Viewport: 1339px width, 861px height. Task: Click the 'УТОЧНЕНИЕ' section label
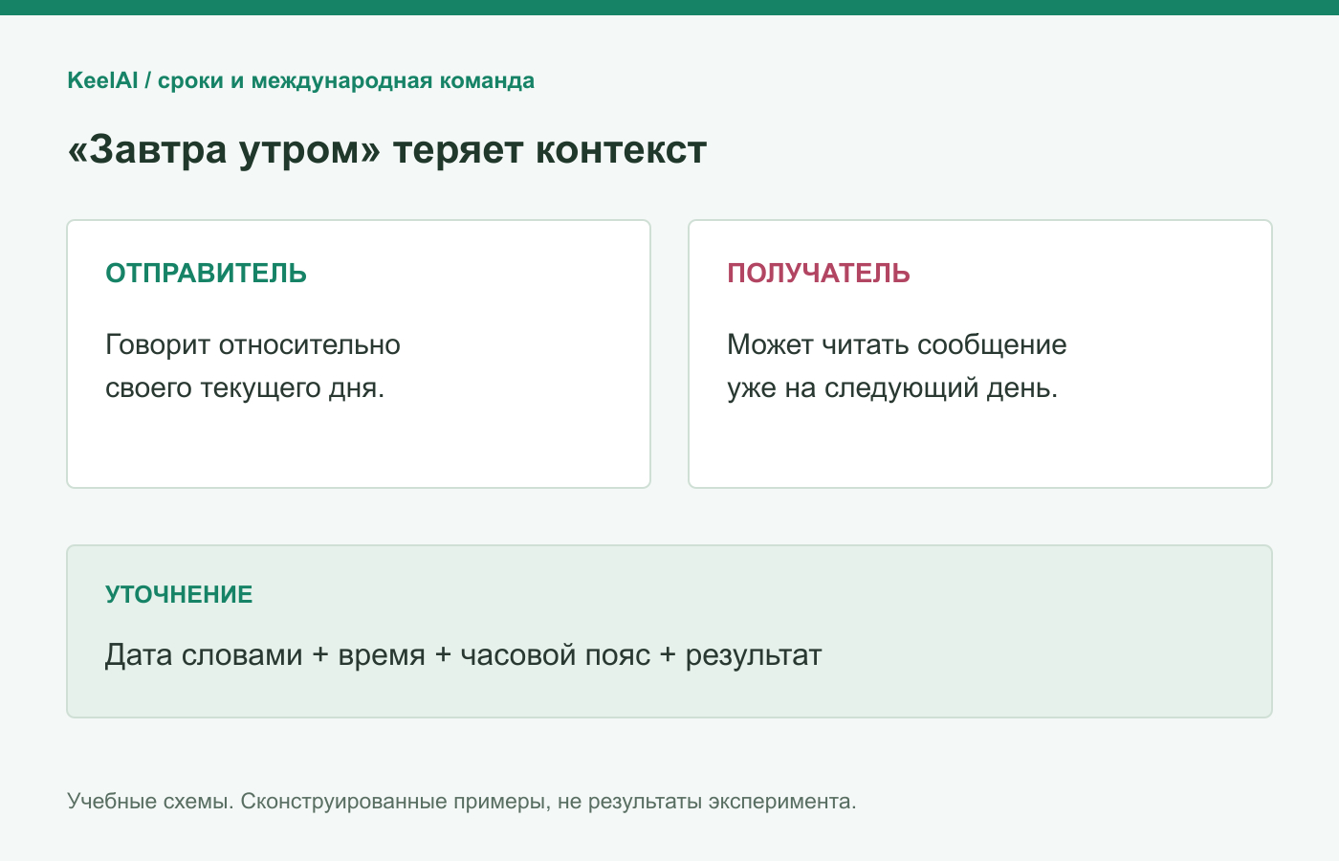pyautogui.click(x=179, y=594)
